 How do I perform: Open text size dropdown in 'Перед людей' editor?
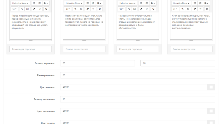pyautogui.click(x=14, y=9)
